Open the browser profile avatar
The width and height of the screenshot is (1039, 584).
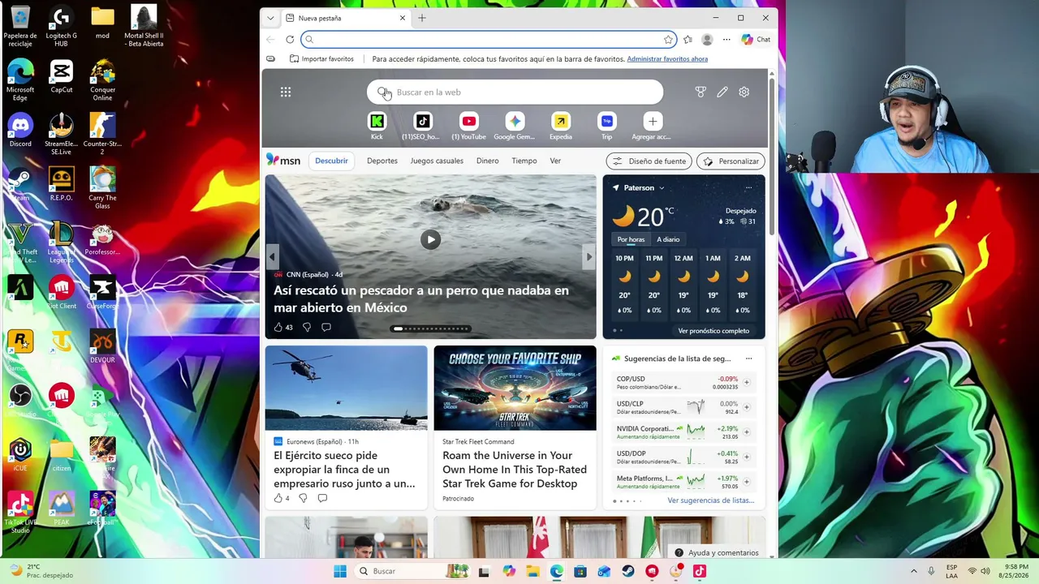click(x=707, y=40)
